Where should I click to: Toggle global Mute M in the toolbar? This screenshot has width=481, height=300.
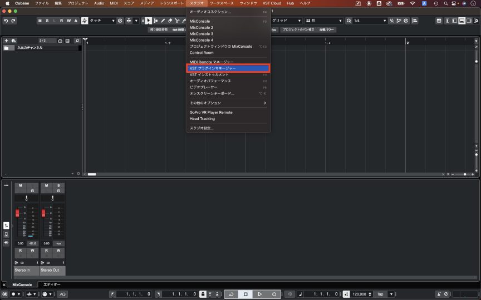pyautogui.click(x=40, y=21)
